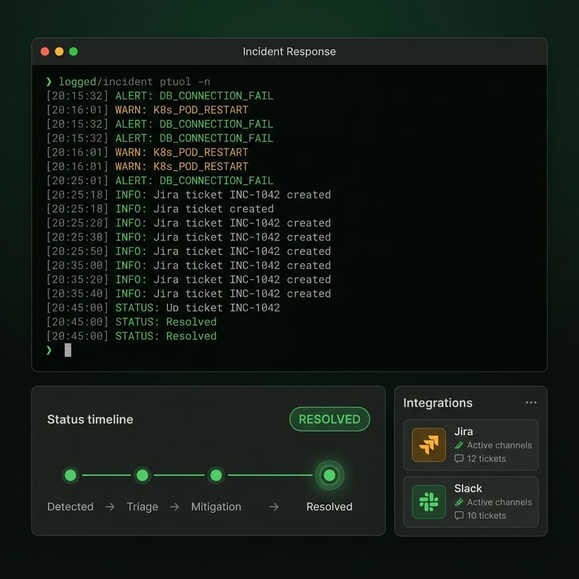Image resolution: width=579 pixels, height=579 pixels.
Task: Click the tickets icon under Slack
Action: pyautogui.click(x=459, y=516)
